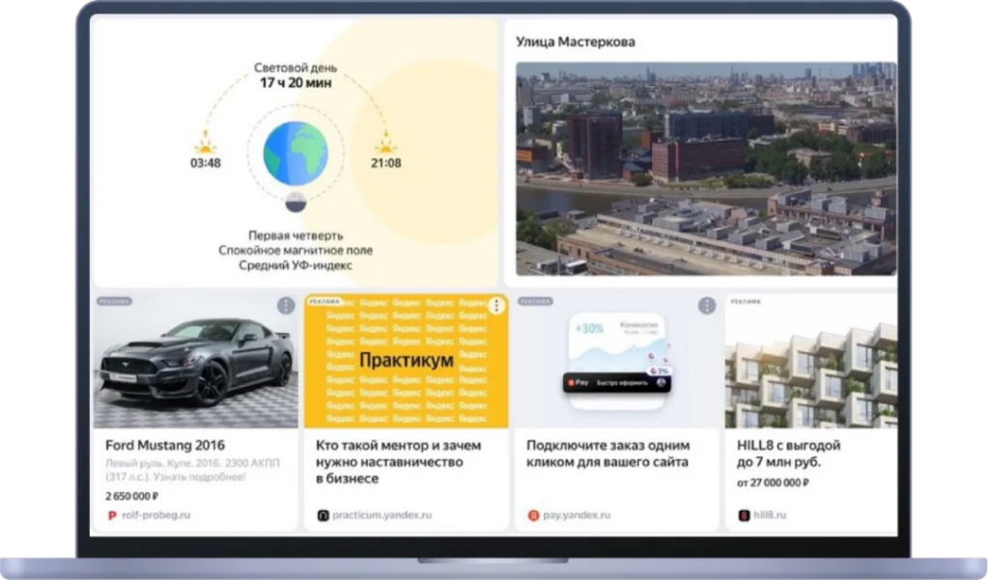The width and height of the screenshot is (989, 580).
Task: Click the Earth globe icon
Action: [296, 152]
